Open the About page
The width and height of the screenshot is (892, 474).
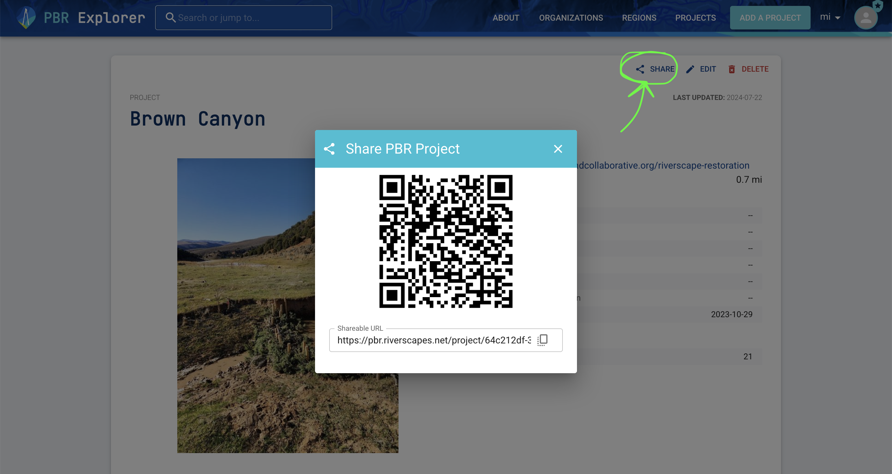click(x=506, y=18)
